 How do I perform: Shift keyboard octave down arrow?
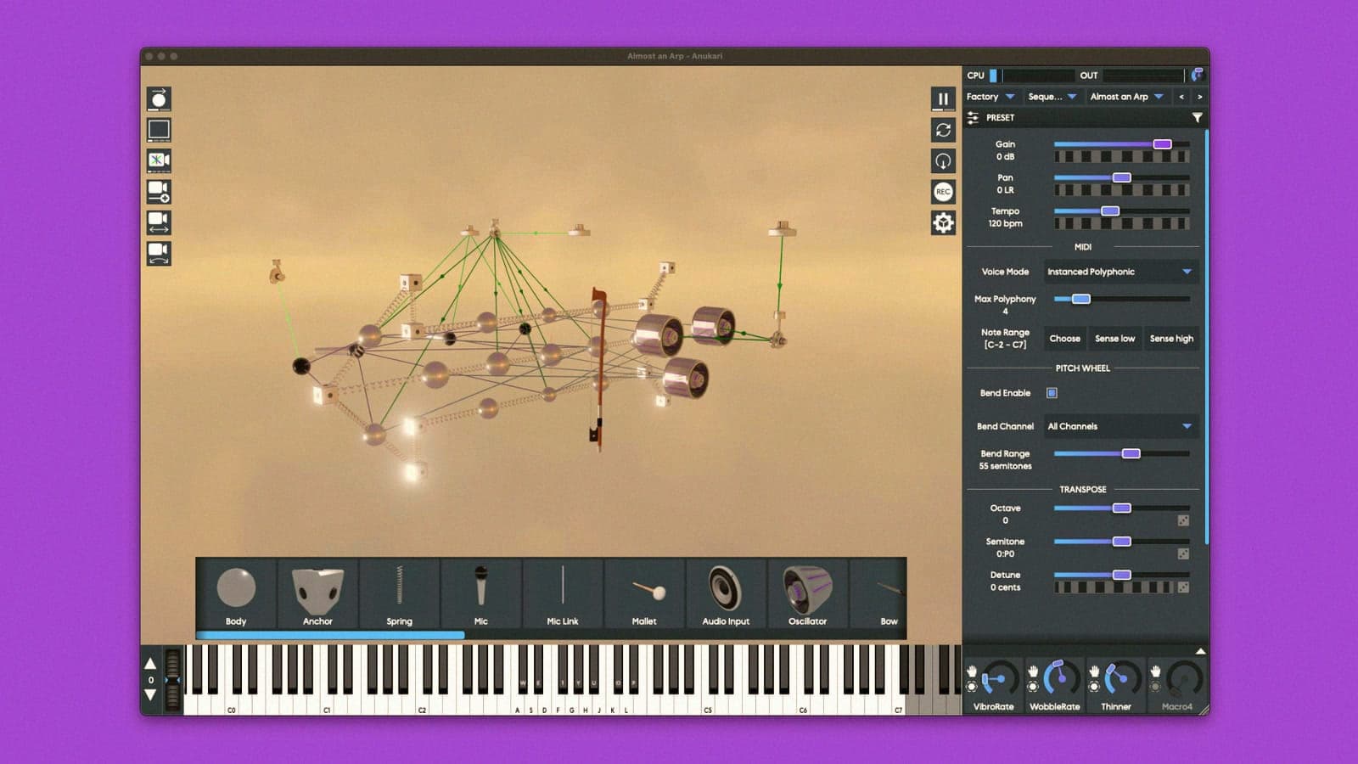pos(150,695)
